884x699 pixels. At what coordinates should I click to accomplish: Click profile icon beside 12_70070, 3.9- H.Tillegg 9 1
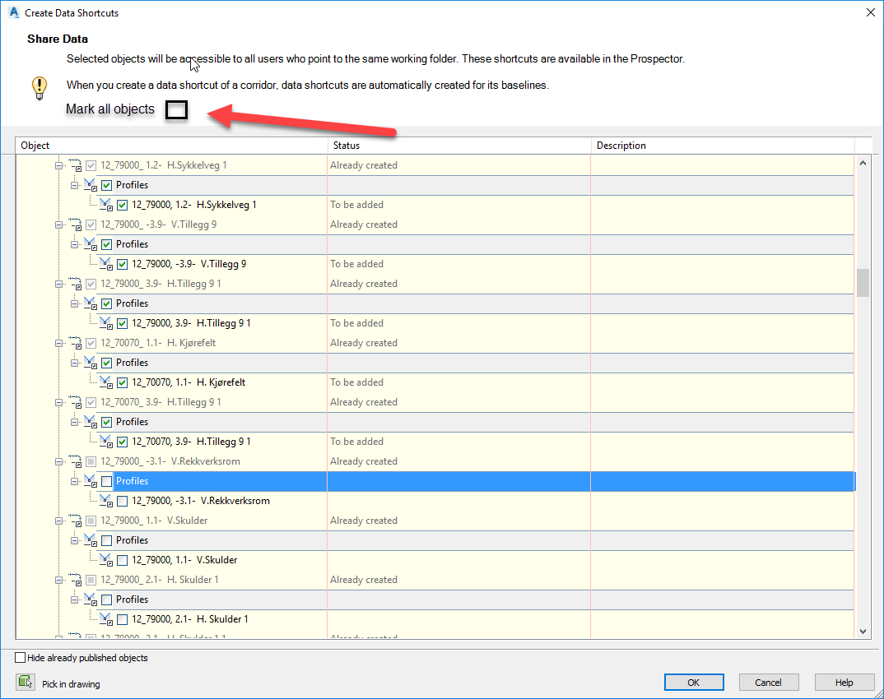106,441
